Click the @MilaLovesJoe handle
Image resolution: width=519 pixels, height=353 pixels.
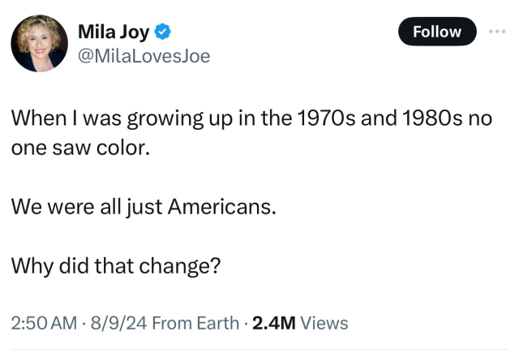(x=144, y=56)
